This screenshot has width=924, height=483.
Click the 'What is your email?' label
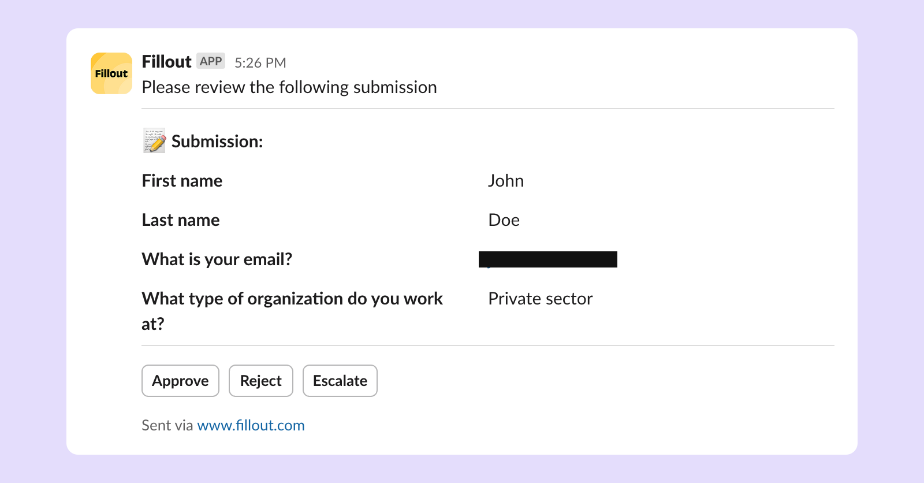click(217, 259)
